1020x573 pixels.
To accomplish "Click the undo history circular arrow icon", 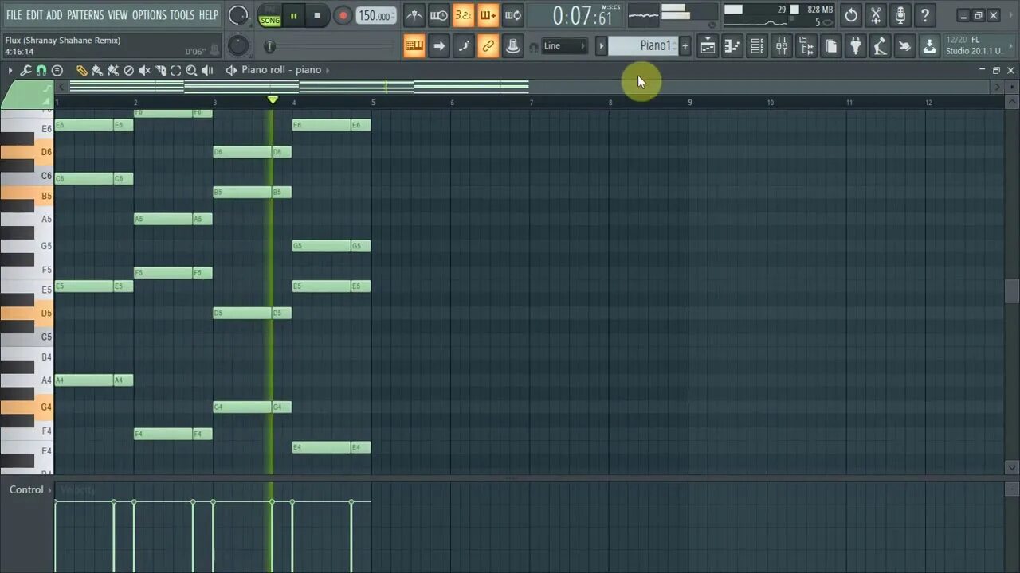I will [x=851, y=15].
